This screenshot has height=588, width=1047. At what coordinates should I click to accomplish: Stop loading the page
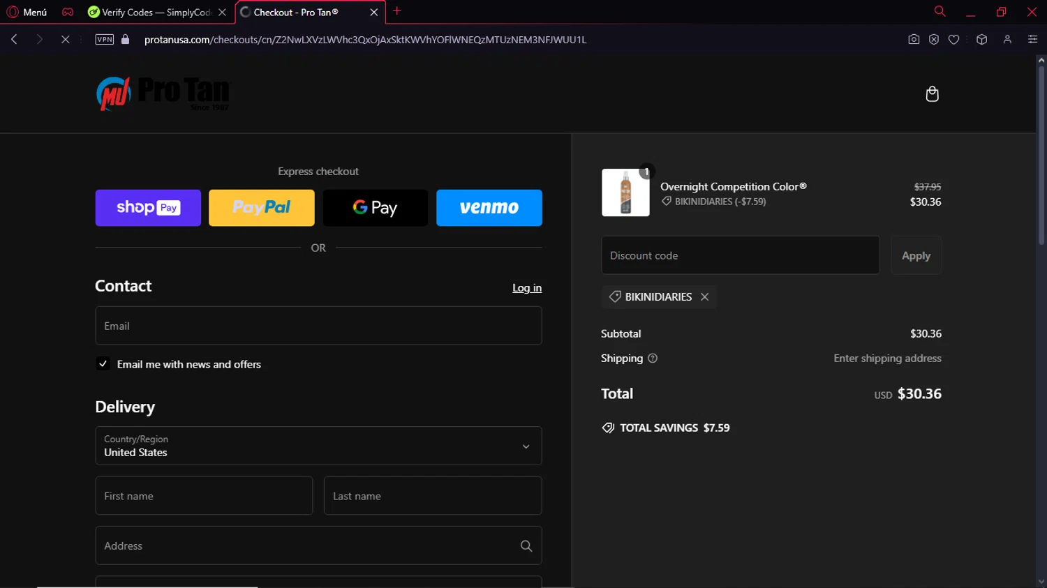[65, 40]
